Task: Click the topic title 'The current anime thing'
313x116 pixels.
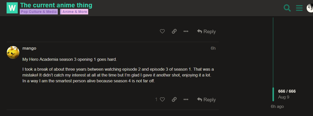Action: (x=56, y=5)
